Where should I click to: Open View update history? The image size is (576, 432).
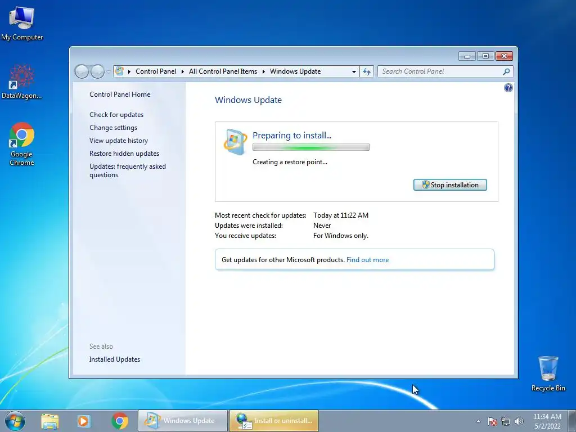click(x=119, y=140)
